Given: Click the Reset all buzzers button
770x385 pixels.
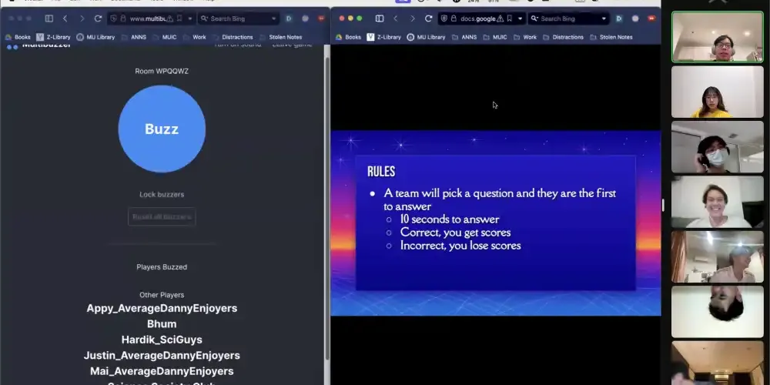Looking at the screenshot, I should tap(162, 217).
